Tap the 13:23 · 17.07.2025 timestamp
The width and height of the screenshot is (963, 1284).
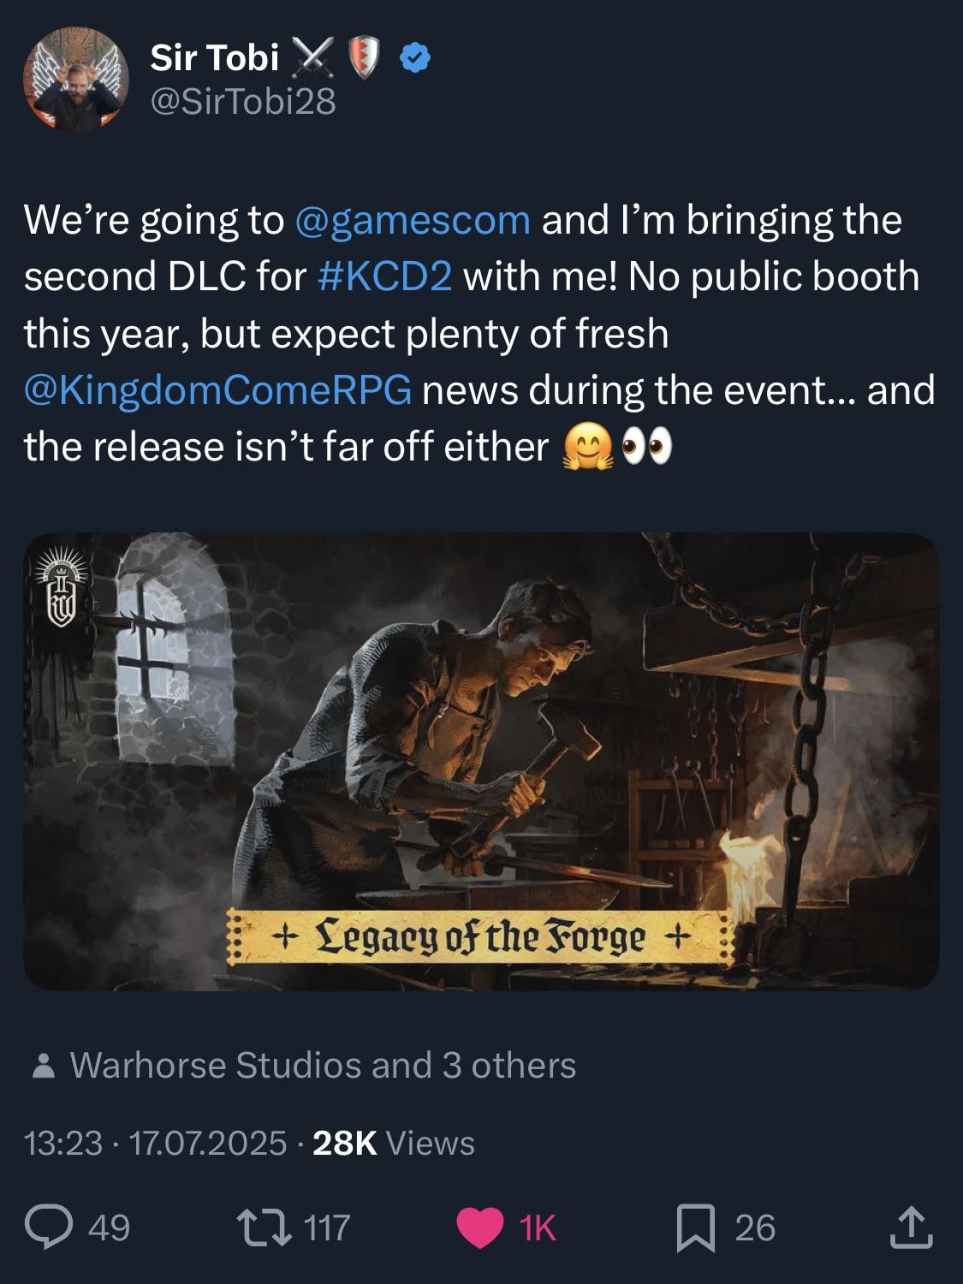156,1144
